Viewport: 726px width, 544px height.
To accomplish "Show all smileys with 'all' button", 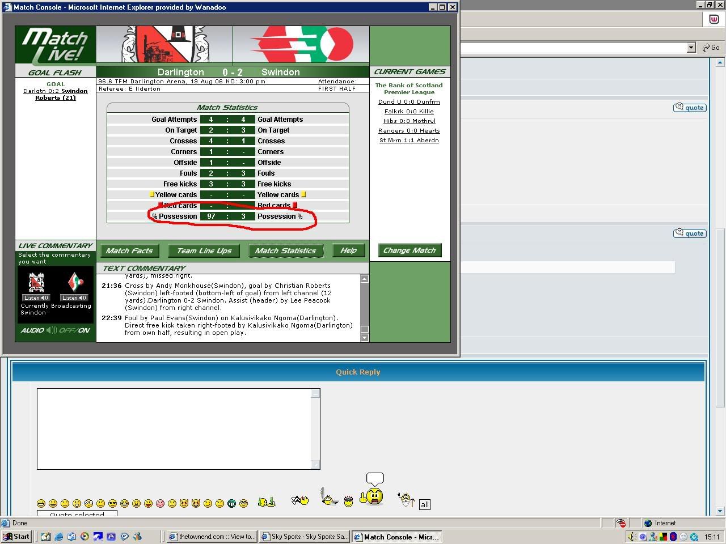I will pos(424,504).
